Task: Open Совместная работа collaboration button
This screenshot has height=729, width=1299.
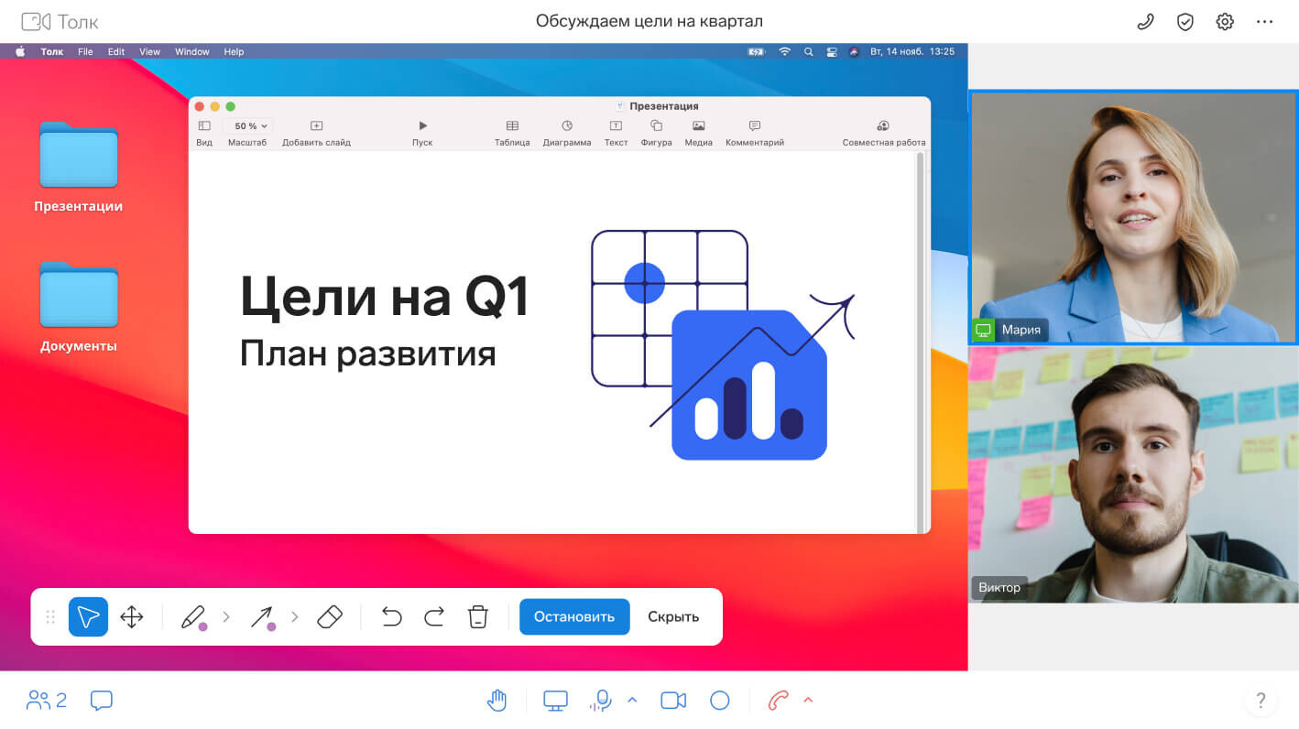Action: pos(884,133)
